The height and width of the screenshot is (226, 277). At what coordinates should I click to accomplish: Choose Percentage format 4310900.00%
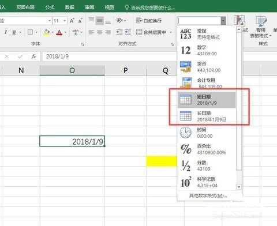click(207, 149)
